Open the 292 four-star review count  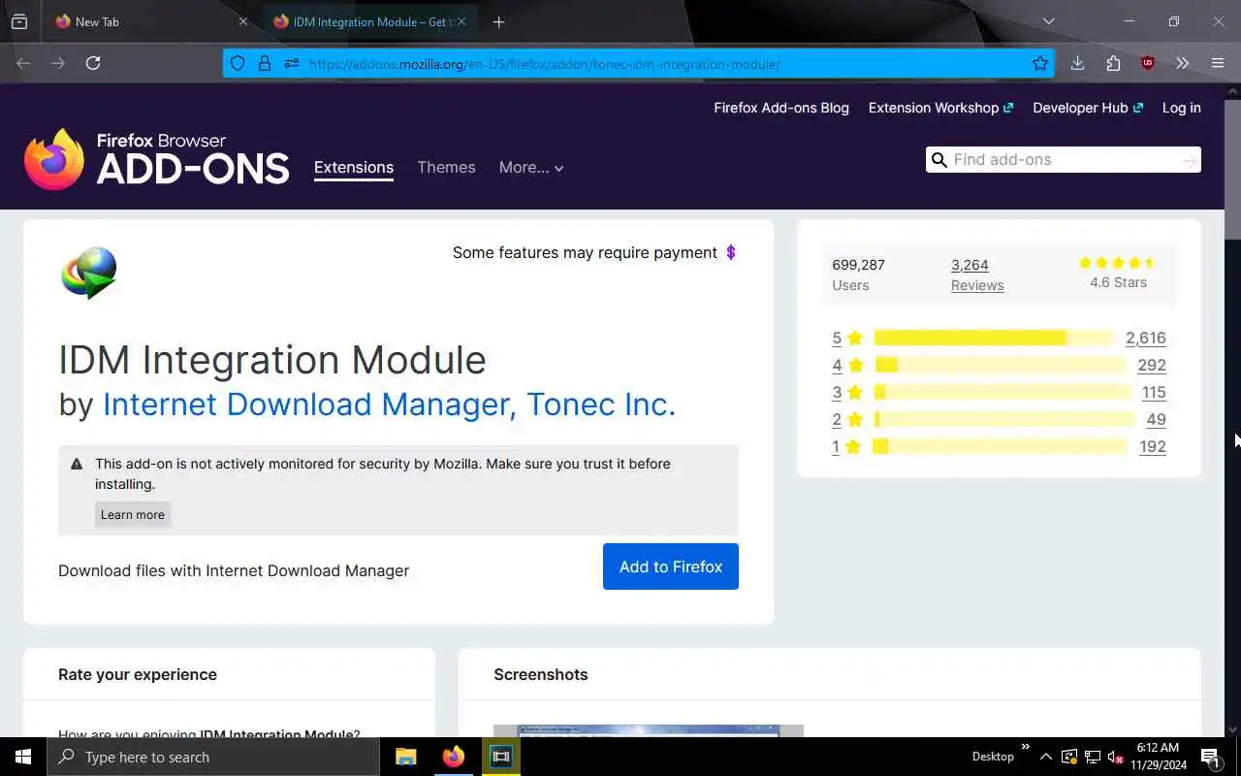tap(1152, 365)
